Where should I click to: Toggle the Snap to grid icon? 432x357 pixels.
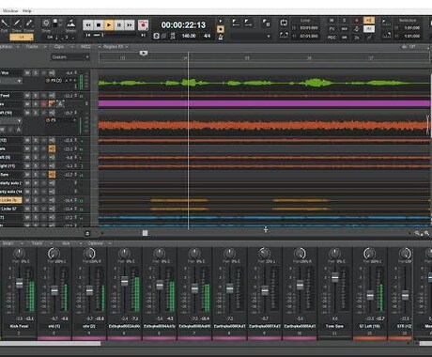click(x=46, y=23)
